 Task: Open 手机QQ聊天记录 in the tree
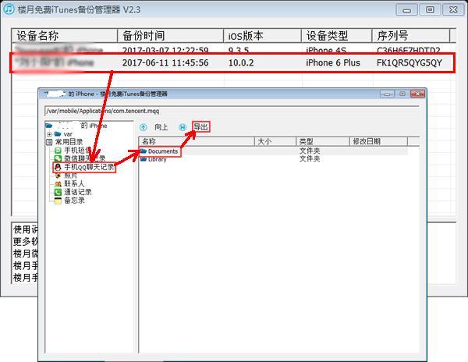[x=88, y=167]
